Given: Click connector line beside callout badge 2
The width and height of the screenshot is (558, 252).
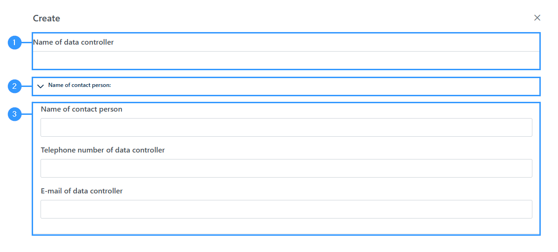Looking at the screenshot, I should click(27, 86).
